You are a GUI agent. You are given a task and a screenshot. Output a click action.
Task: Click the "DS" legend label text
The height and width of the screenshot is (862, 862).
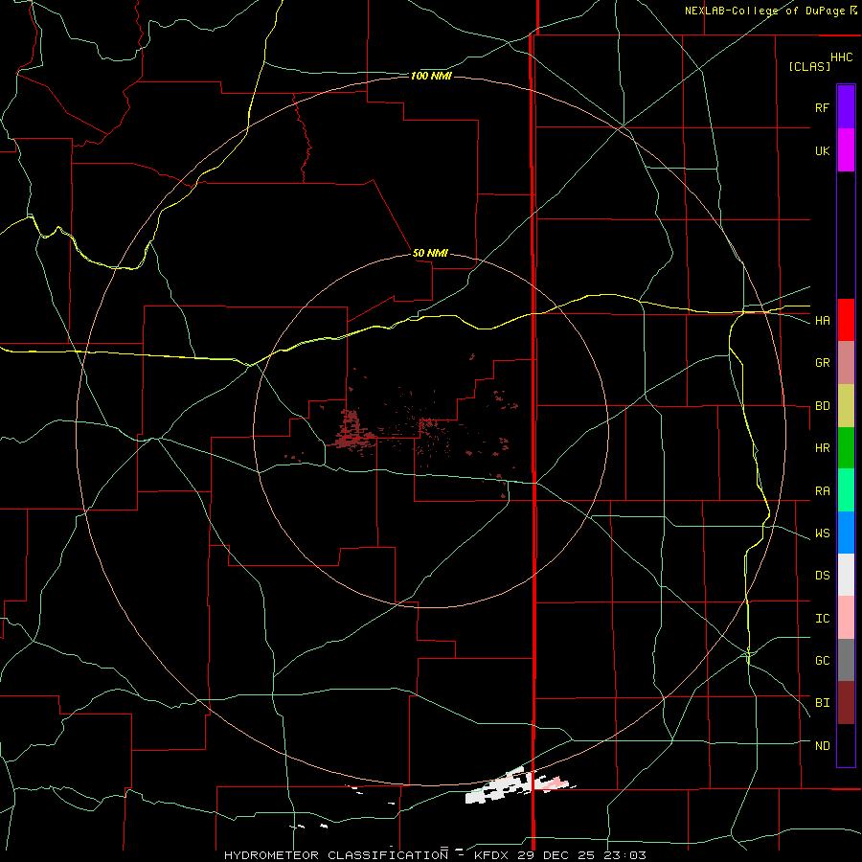823,576
